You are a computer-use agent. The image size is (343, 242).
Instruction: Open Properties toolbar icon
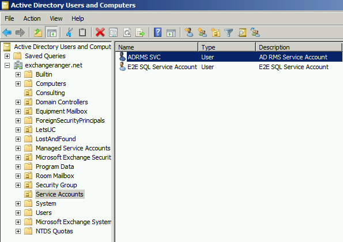pyautogui.click(x=114, y=33)
